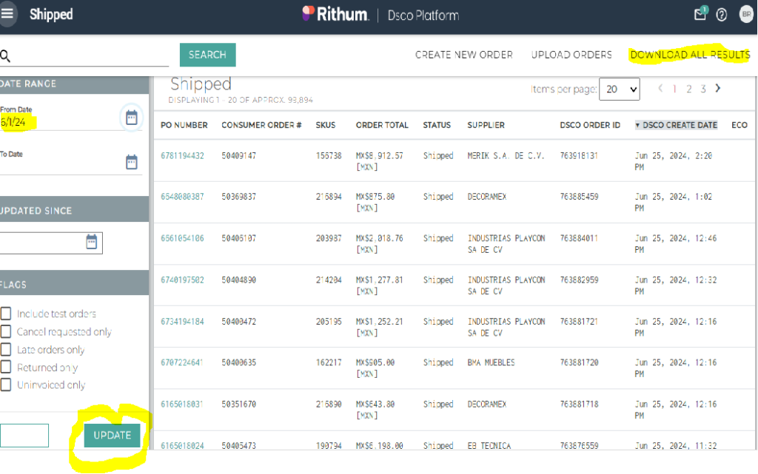Screen dimensions: 758x474
Task: Open PO number 6165018031
Action: point(182,404)
